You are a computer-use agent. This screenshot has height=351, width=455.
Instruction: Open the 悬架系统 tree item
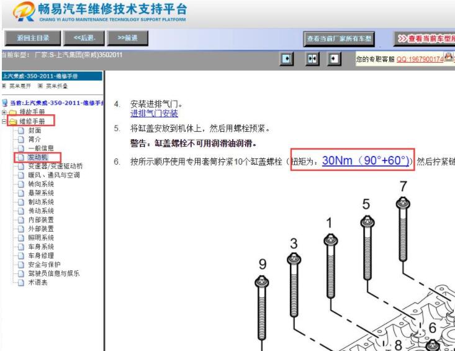(41, 193)
